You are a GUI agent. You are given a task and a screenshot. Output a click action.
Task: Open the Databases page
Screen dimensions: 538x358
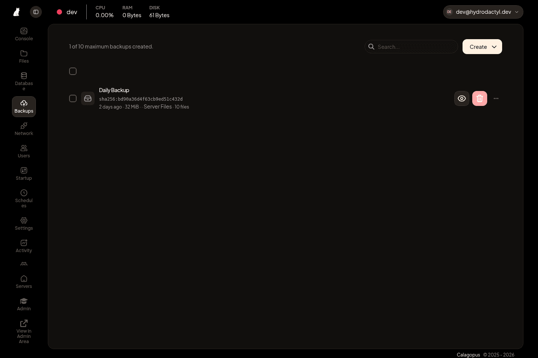24,81
